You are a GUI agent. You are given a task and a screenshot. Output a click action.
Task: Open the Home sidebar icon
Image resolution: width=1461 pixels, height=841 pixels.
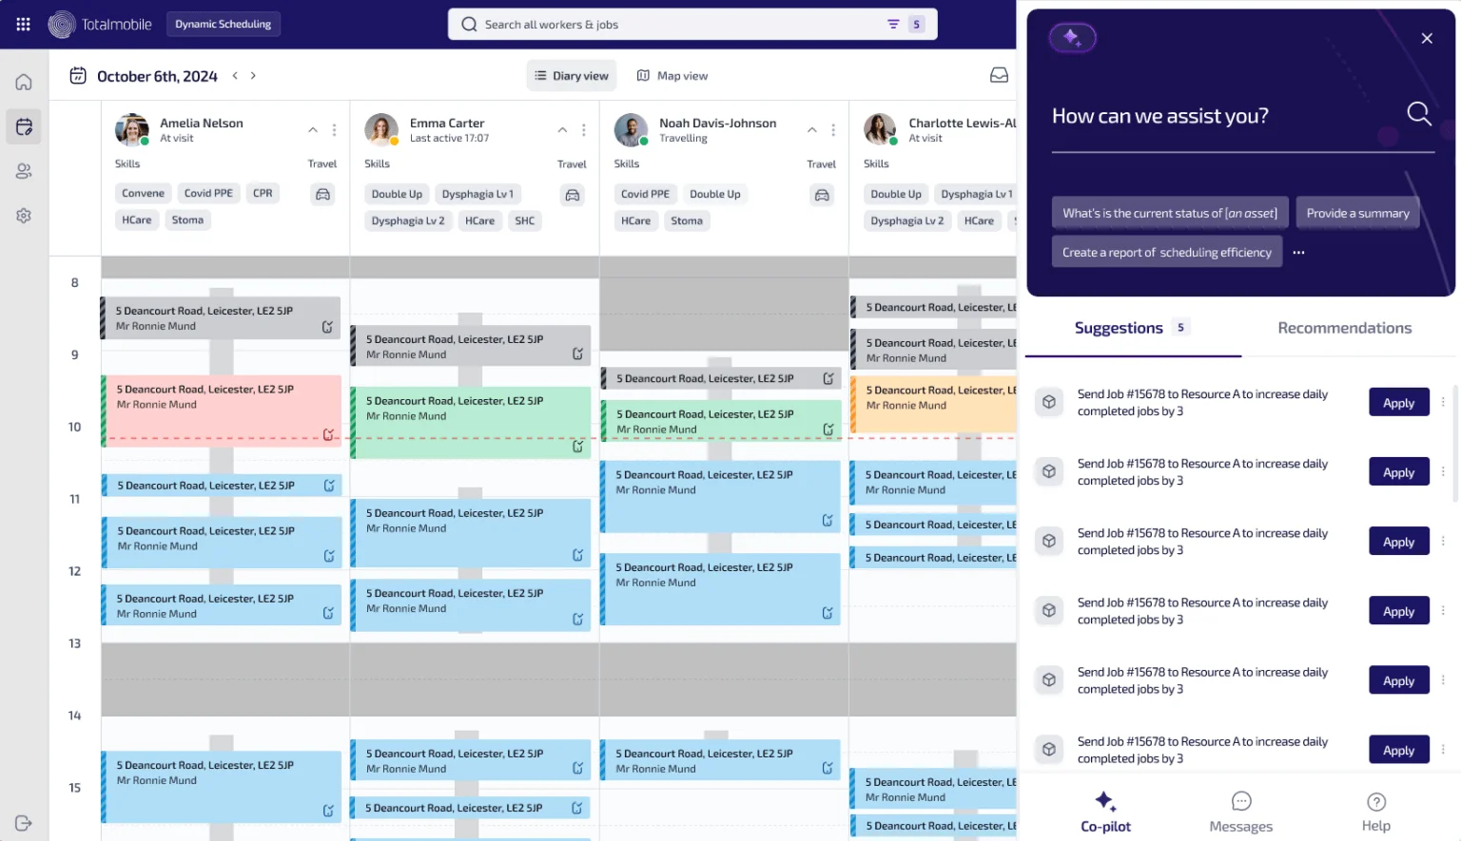[x=24, y=82]
